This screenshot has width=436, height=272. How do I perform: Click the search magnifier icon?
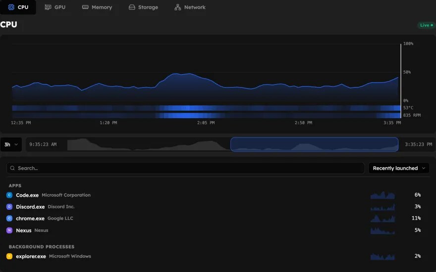12,168
